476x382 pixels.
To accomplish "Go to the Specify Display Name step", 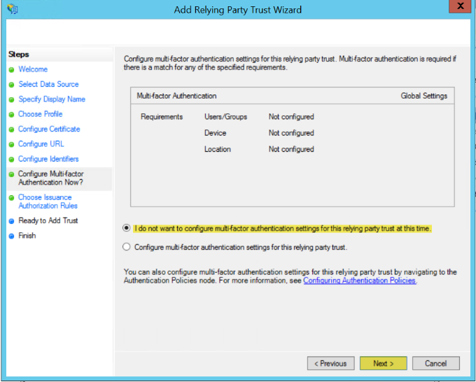I will pos(51,99).
